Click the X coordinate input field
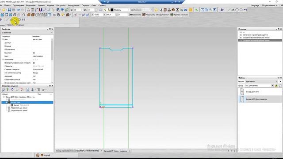 [99, 15]
